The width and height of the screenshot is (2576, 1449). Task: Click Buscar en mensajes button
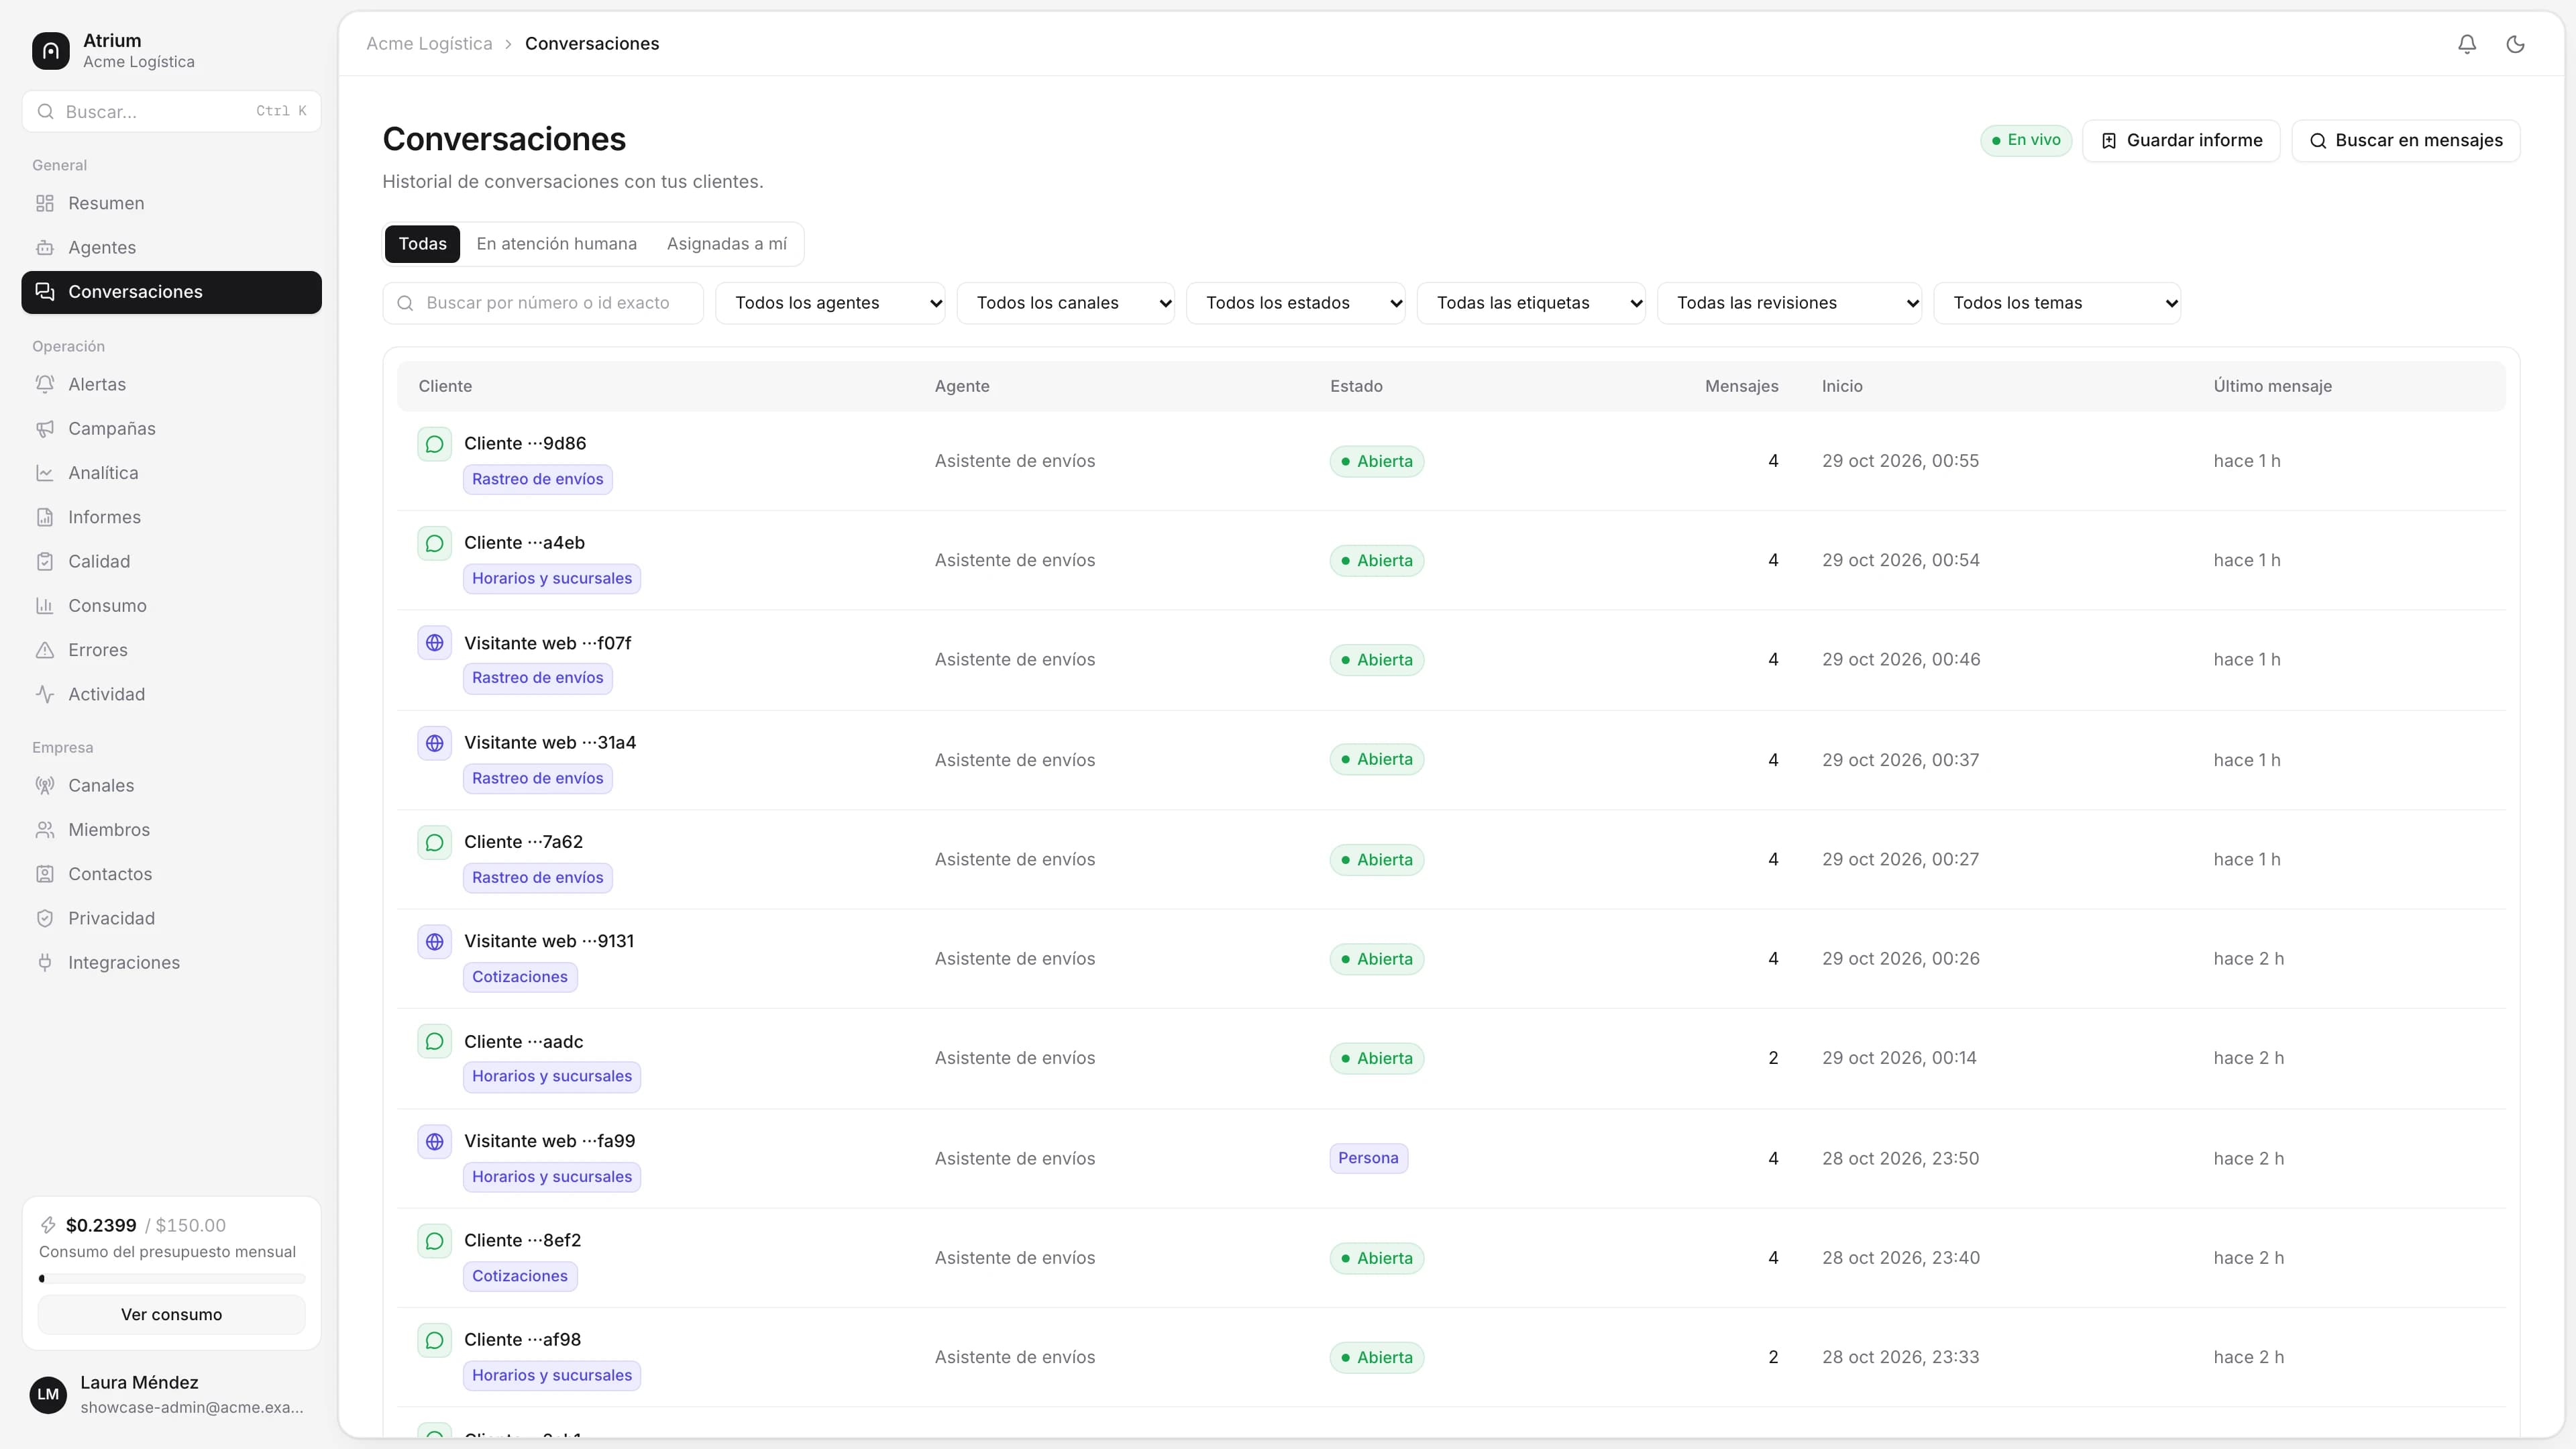[2406, 141]
